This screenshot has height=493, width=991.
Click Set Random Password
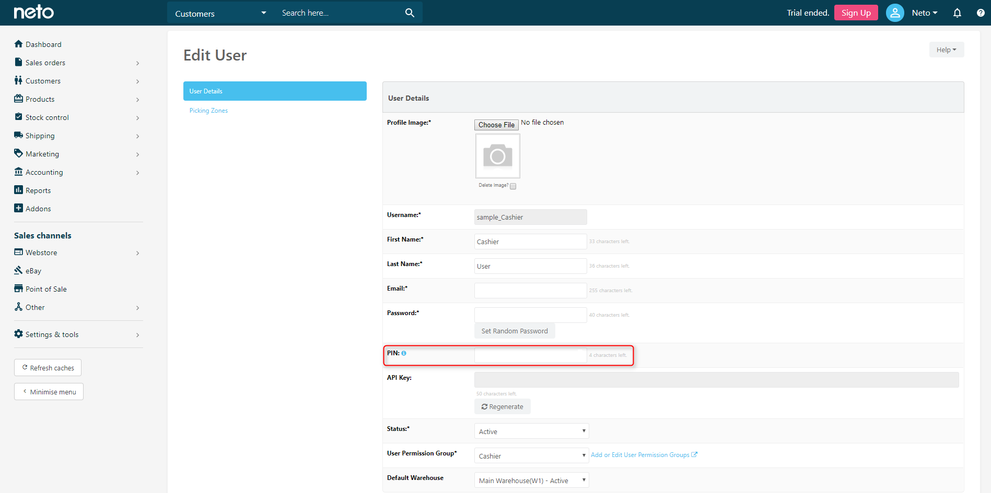[515, 331]
